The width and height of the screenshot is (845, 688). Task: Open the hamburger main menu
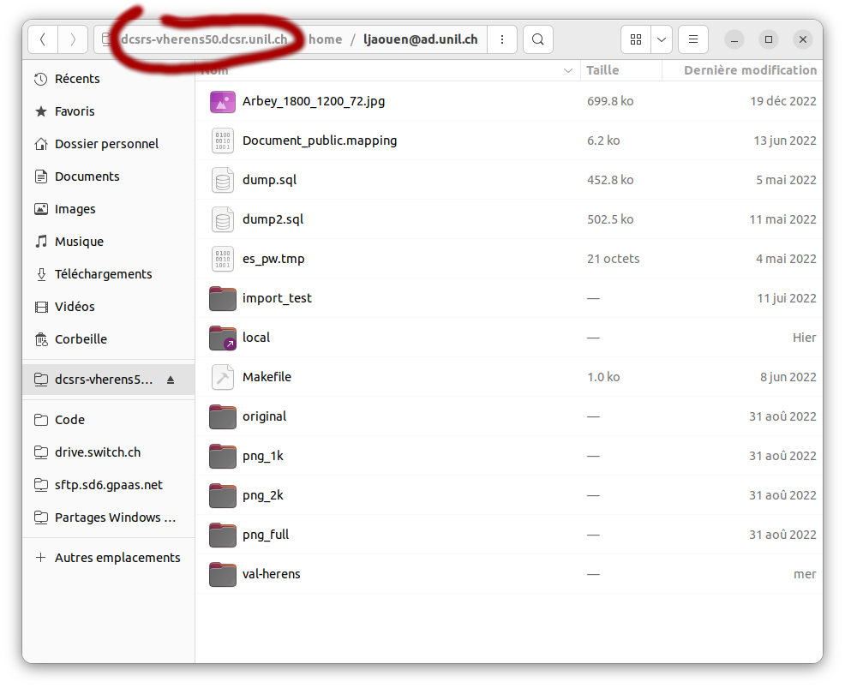692,39
